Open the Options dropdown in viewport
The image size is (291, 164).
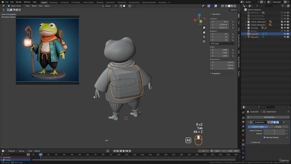235,10
